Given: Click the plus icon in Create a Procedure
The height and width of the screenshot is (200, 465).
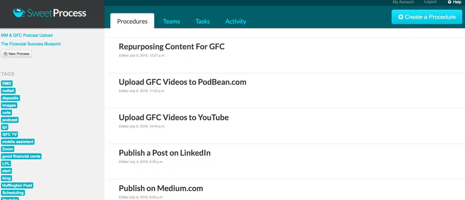Looking at the screenshot, I should [401, 17].
